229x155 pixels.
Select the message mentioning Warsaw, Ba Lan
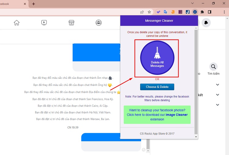pos(73,119)
